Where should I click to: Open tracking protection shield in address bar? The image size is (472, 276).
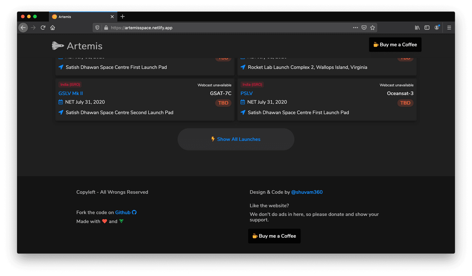point(97,28)
